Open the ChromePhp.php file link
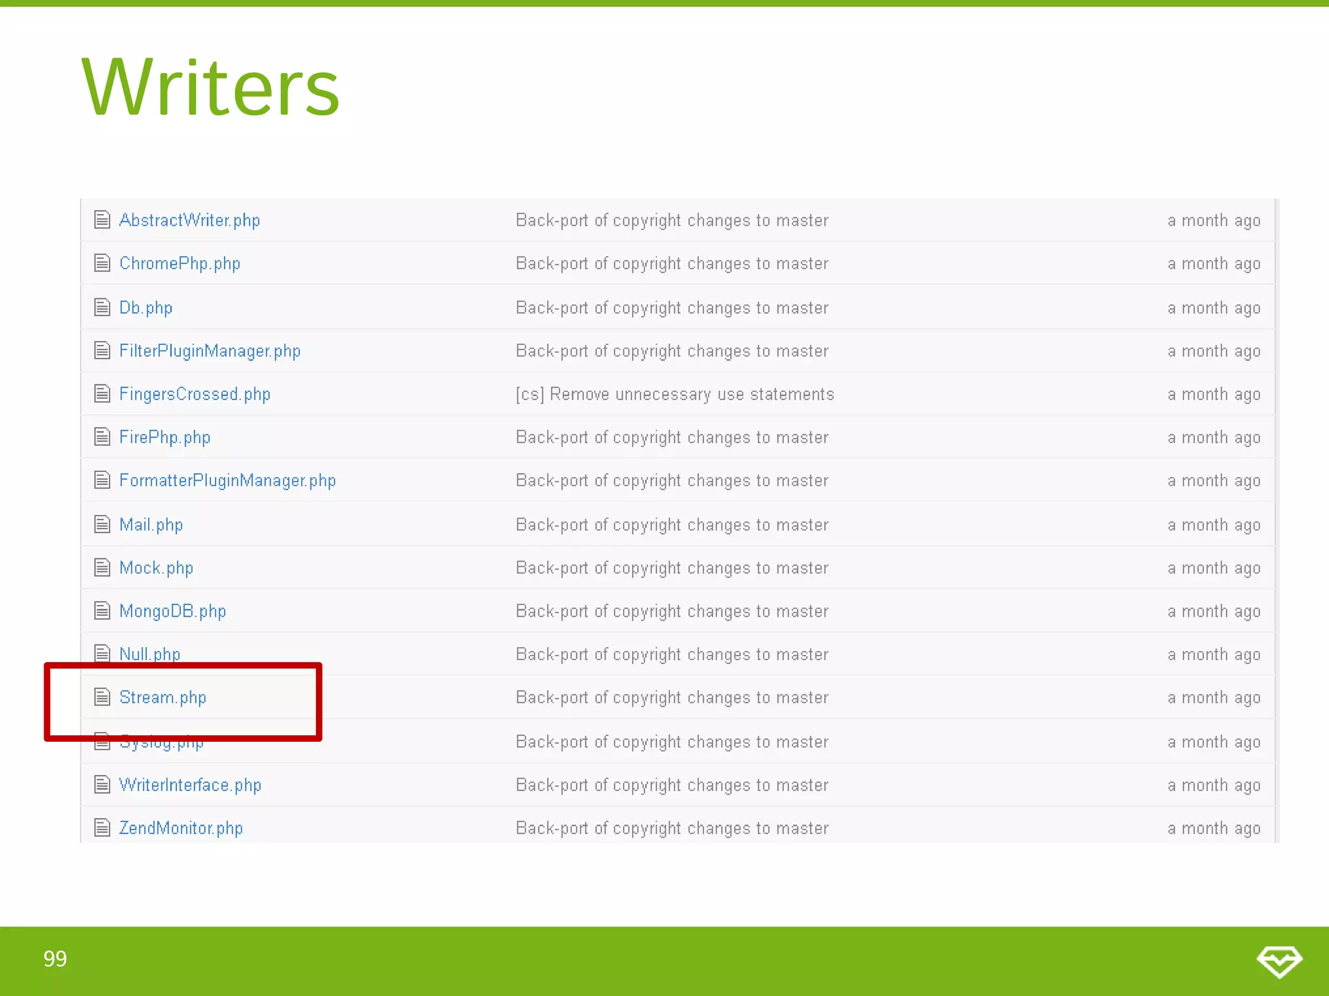Image resolution: width=1329 pixels, height=996 pixels. 180,264
